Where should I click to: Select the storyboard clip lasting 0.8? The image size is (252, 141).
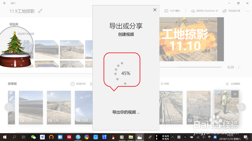[x=199, y=107]
